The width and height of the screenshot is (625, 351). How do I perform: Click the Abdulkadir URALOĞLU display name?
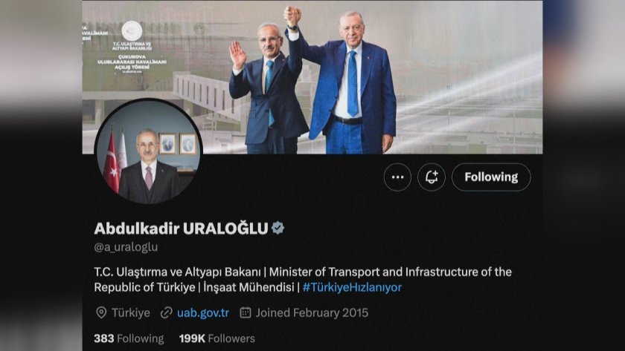tap(181, 229)
